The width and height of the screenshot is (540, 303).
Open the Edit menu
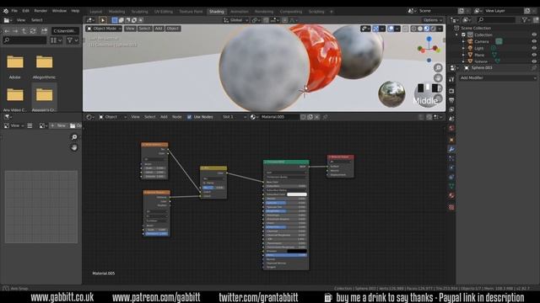click(x=25, y=11)
